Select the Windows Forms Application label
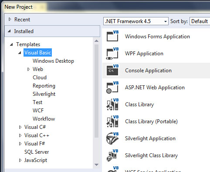Viewport: 210px width, 172px height. click(157, 37)
